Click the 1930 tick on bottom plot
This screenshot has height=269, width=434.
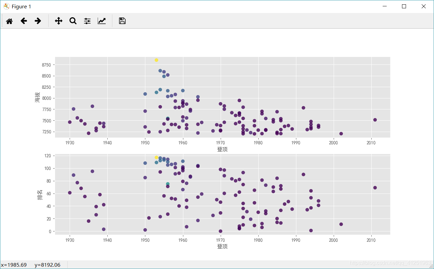(x=70, y=240)
